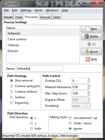Click the PyCAM title bar logo
105x140 pixels.
point(4,4)
